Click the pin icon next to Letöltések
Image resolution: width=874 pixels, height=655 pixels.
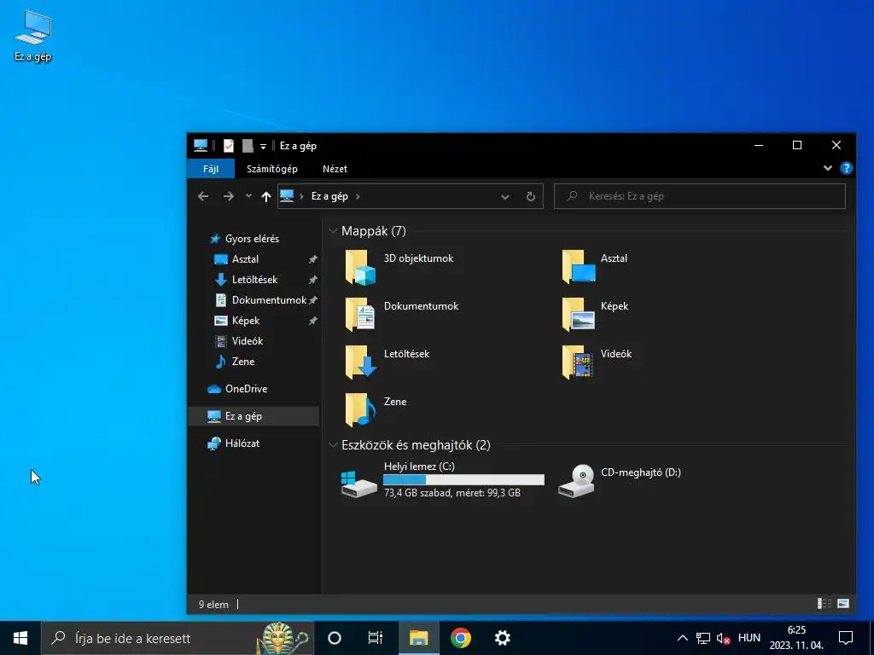[x=312, y=280]
